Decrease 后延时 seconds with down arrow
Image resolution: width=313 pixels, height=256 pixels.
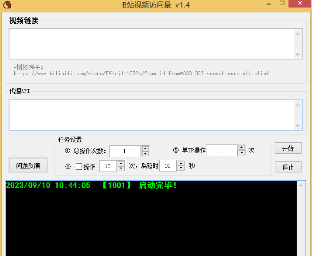click(x=181, y=168)
